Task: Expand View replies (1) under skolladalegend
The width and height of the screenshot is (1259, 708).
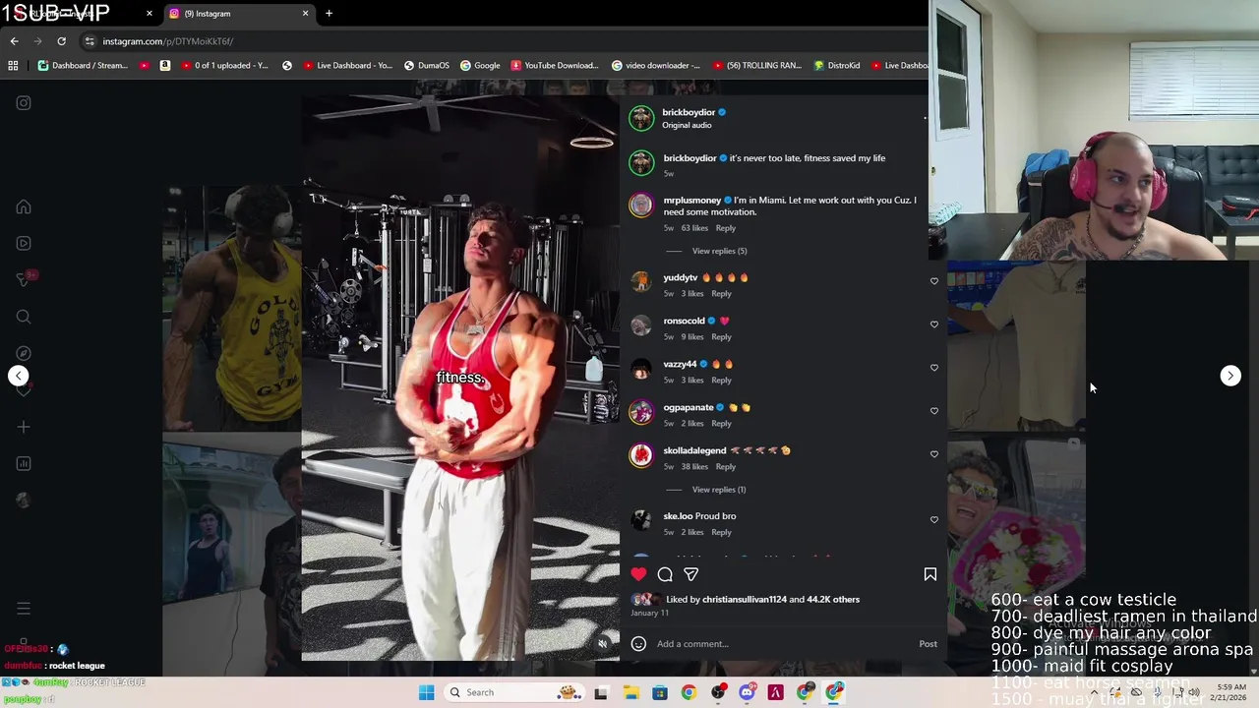Action: pyautogui.click(x=719, y=490)
